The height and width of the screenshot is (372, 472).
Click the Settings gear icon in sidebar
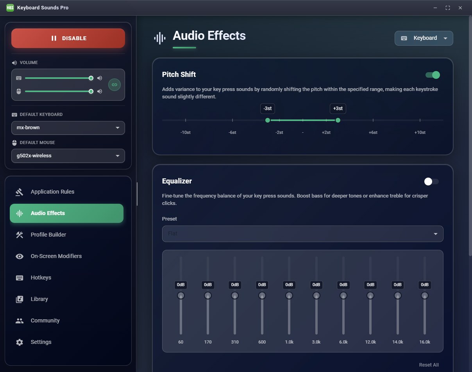20,342
